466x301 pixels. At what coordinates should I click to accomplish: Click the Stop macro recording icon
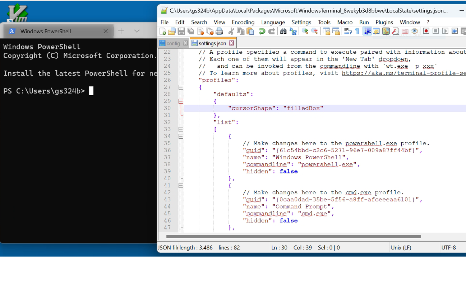pyautogui.click(x=435, y=31)
